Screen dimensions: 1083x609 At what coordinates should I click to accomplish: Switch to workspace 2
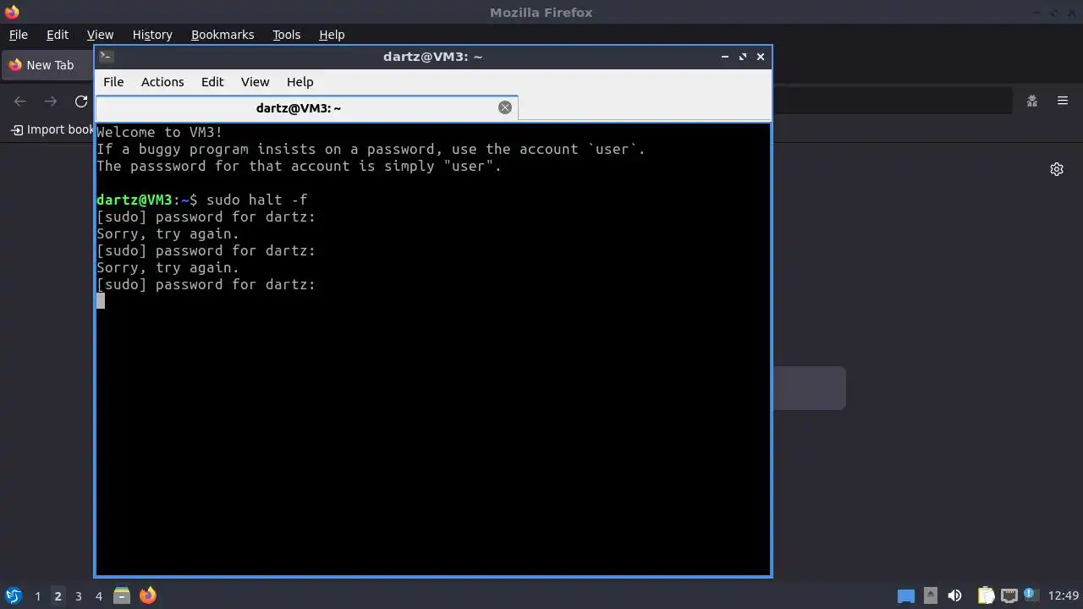click(x=58, y=595)
